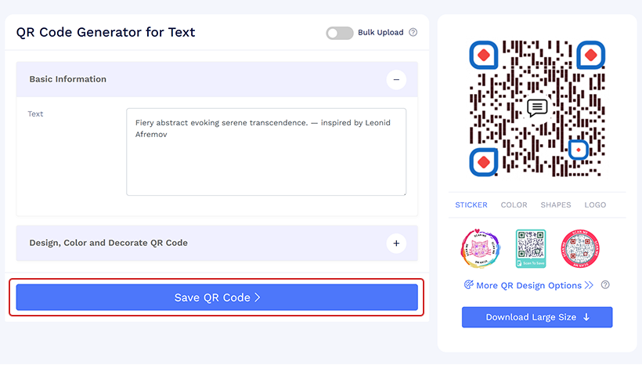This screenshot has width=642, height=365.
Task: Switch to the STICKER tab
Action: point(471,205)
